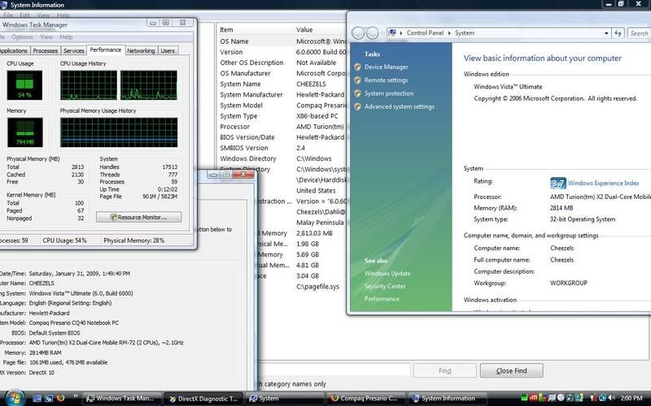Open the Options menu in Task Manager

point(22,37)
